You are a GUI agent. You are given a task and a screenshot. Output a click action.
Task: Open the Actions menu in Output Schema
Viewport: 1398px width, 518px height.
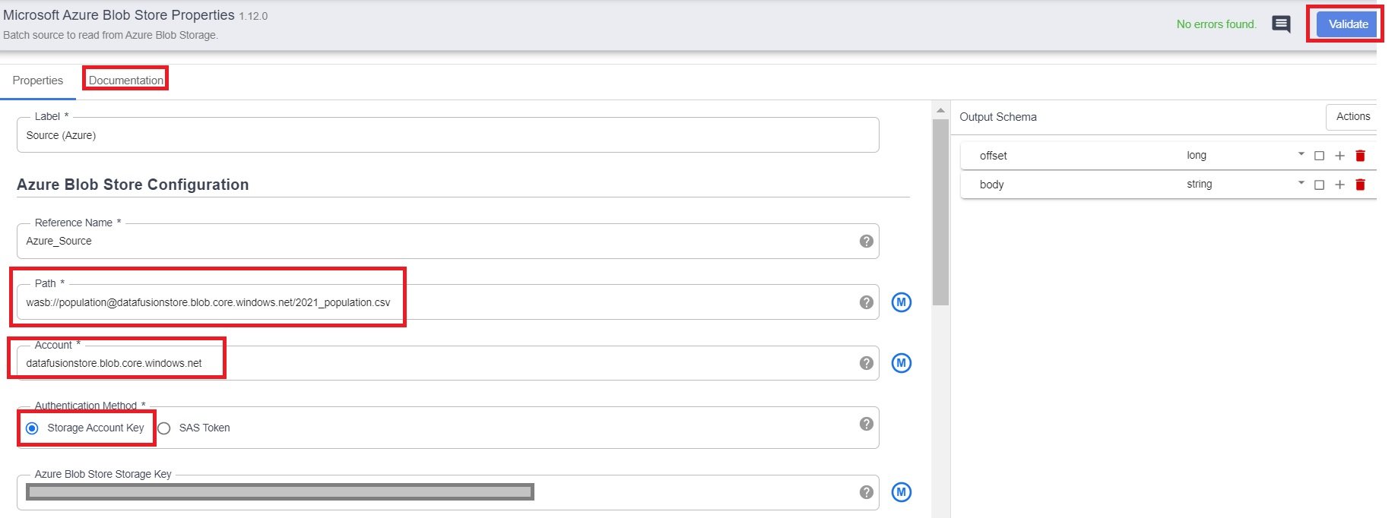(1352, 116)
